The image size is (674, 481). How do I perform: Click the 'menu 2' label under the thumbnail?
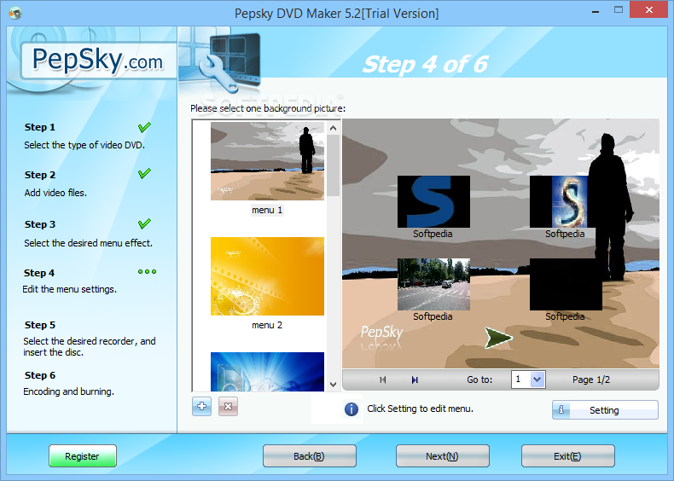267,326
